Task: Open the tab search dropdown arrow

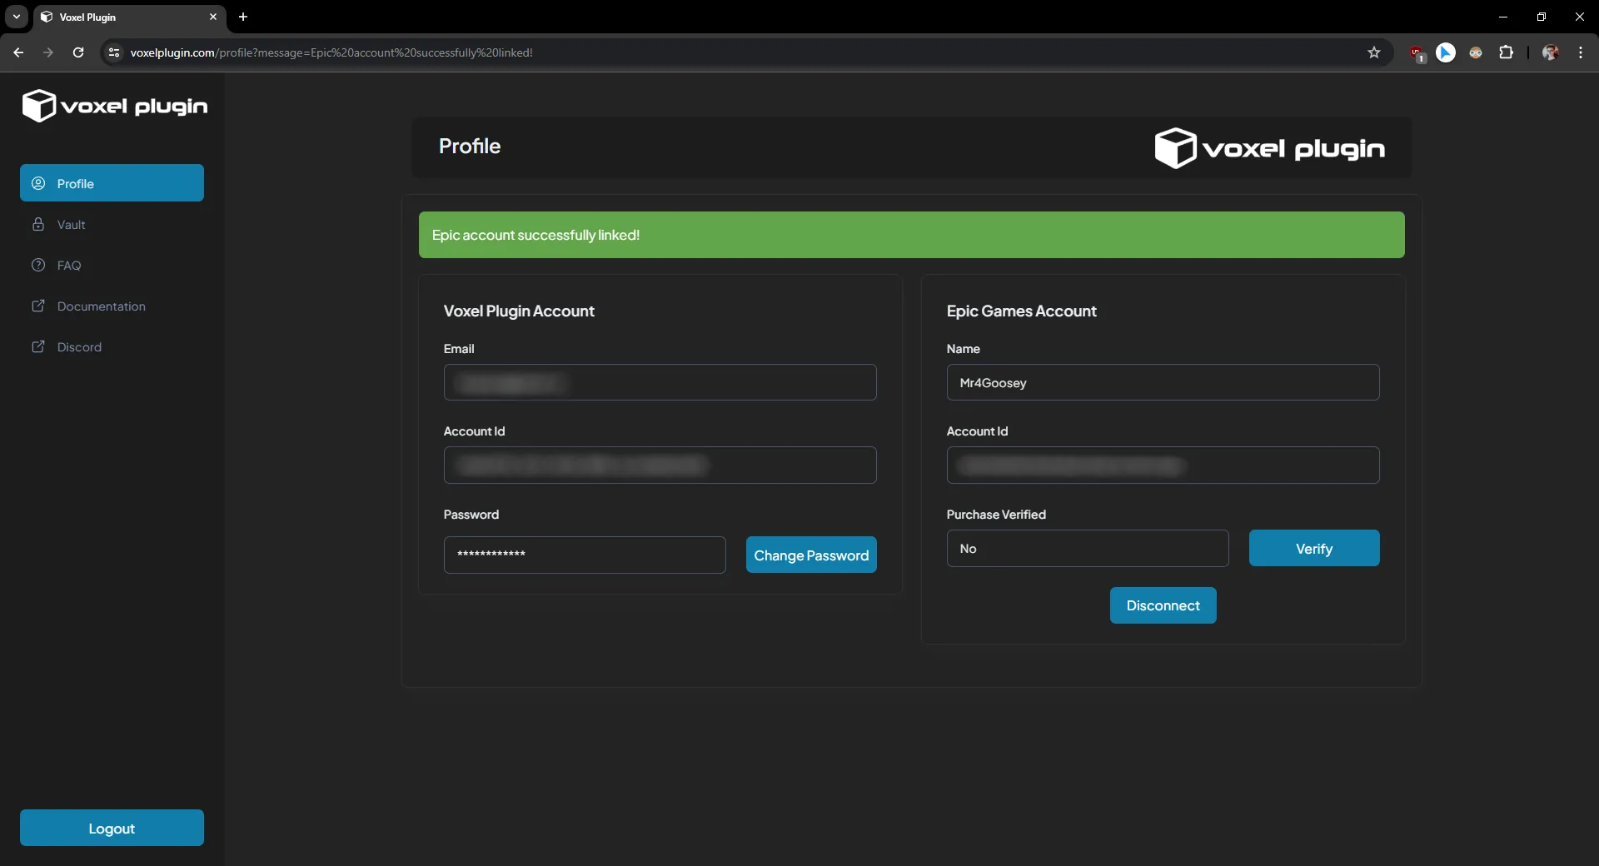Action: pyautogui.click(x=16, y=17)
